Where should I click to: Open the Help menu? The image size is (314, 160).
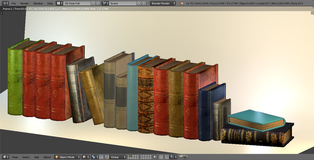tap(50, 3)
